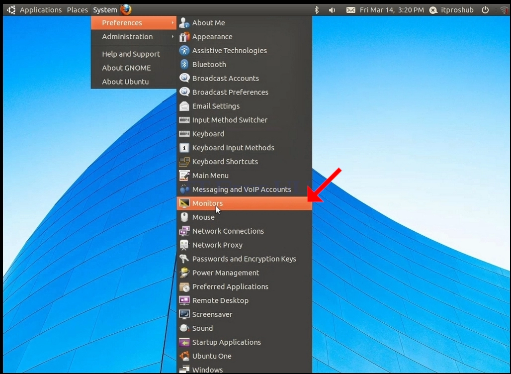The height and width of the screenshot is (374, 511).
Task: Choose the Broadcast Preferences label
Action: point(231,93)
